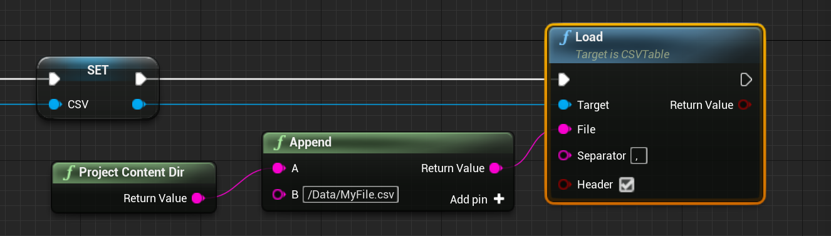
Task: Click the blue CSV input pin
Action: coord(55,104)
